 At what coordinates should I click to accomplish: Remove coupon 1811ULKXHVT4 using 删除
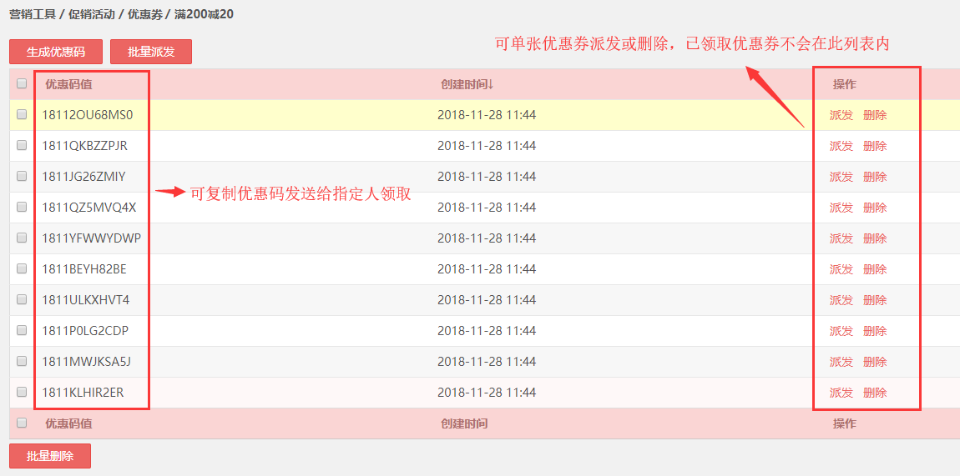[x=875, y=300]
